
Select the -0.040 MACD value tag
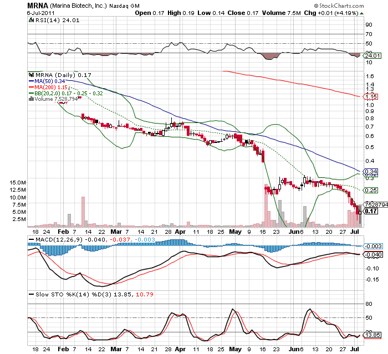coord(372,254)
